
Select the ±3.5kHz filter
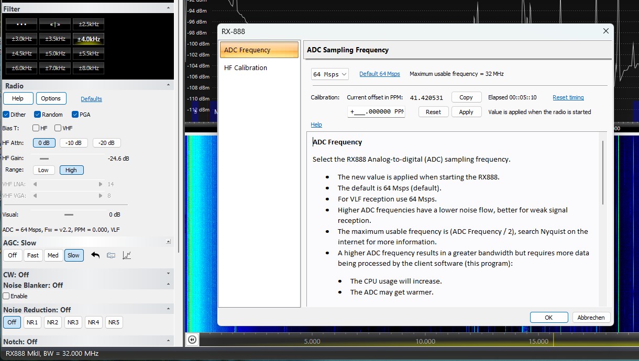click(54, 39)
